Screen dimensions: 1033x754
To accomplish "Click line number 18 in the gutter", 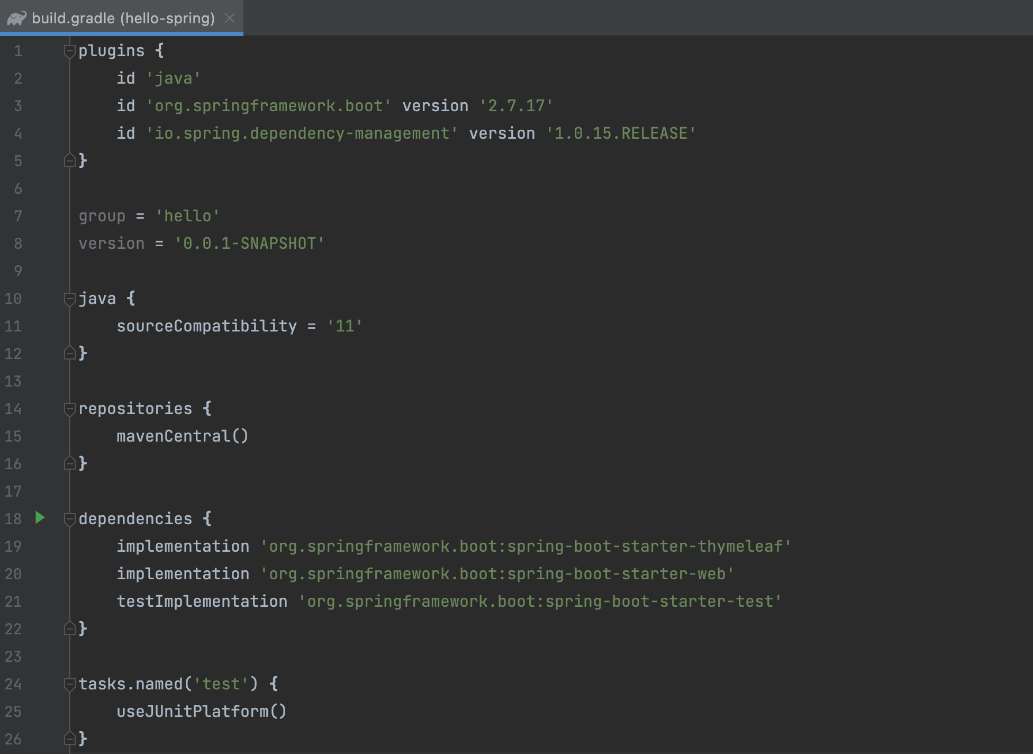I will coord(13,519).
